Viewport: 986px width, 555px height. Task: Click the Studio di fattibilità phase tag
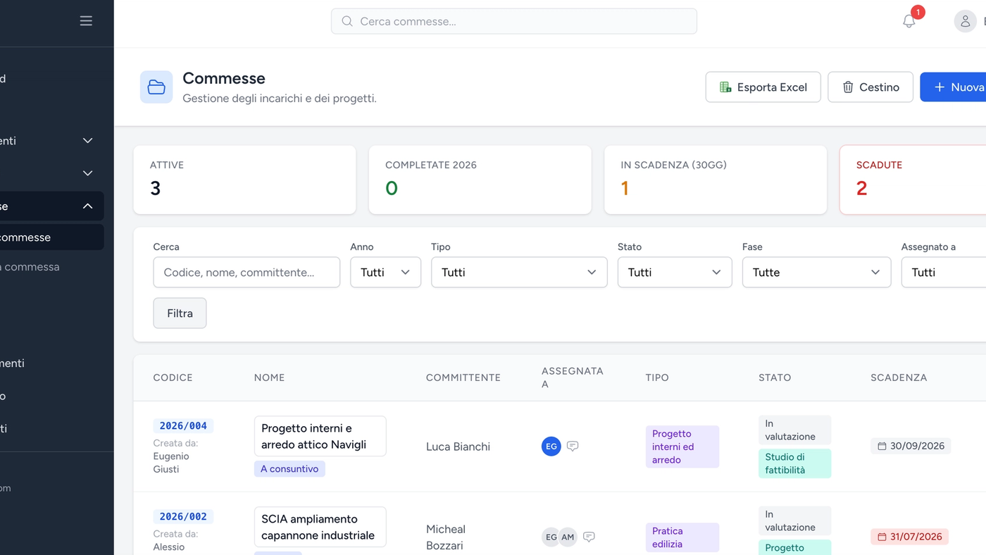(x=794, y=463)
